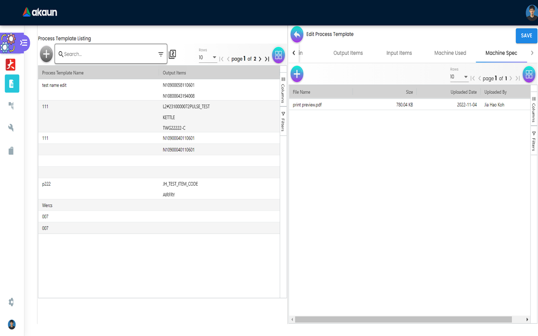Switch to the Machine Used tab

(x=450, y=53)
